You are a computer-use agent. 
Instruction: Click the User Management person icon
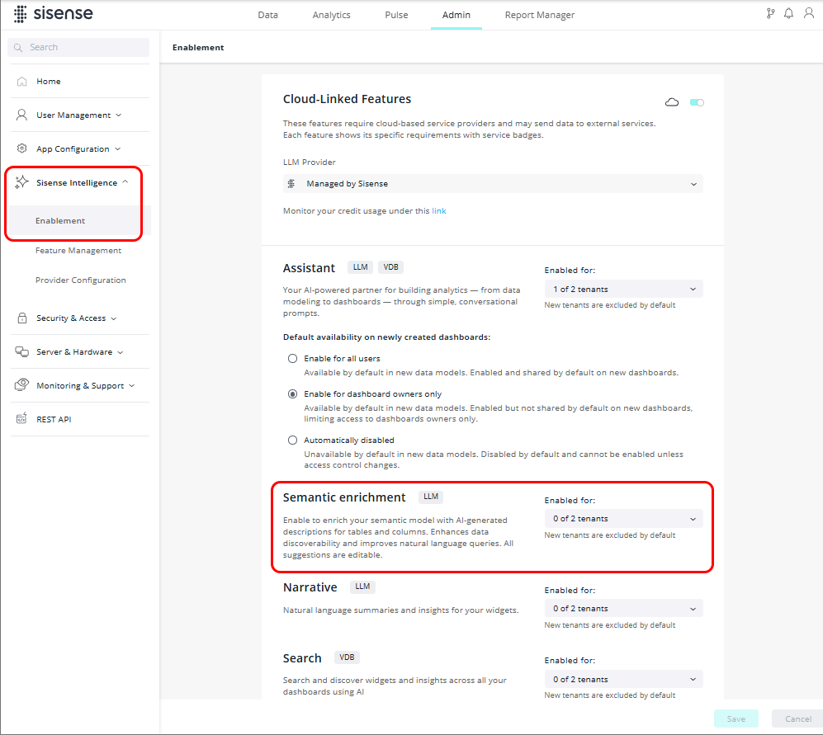pyautogui.click(x=22, y=115)
